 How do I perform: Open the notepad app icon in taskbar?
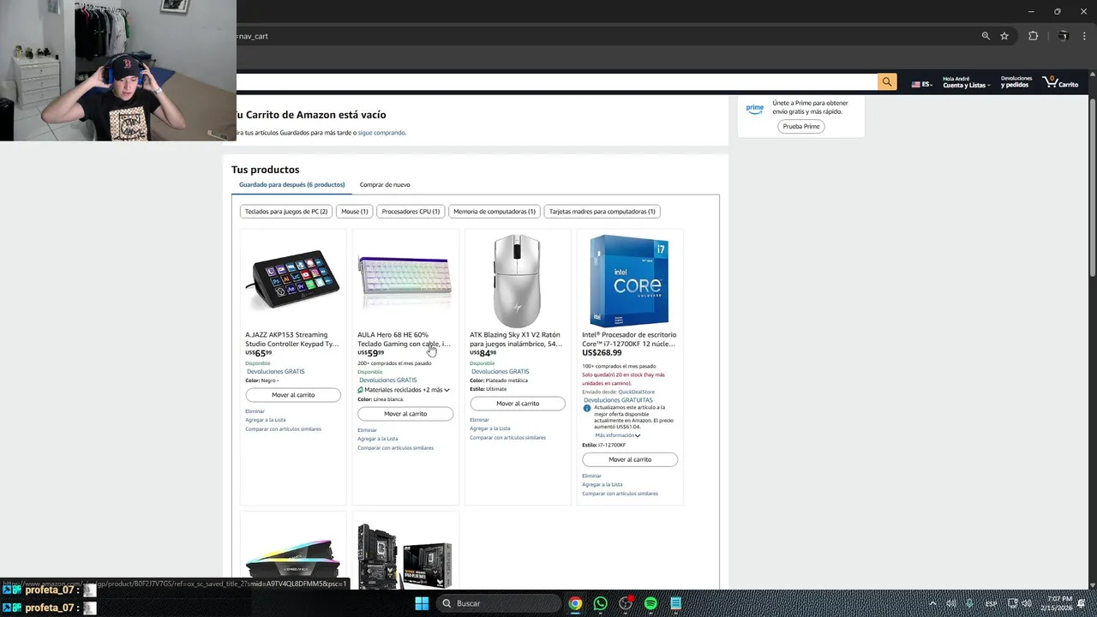click(x=675, y=603)
